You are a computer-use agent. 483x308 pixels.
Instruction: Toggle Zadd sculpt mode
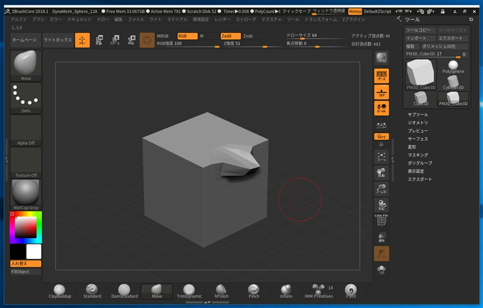click(231, 36)
